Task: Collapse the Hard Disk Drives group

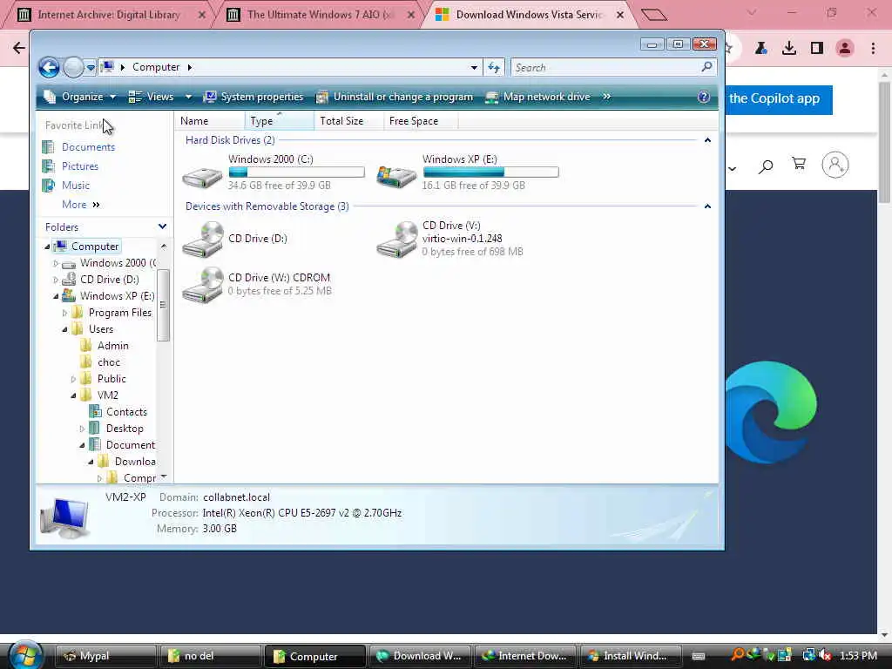Action: pos(707,140)
